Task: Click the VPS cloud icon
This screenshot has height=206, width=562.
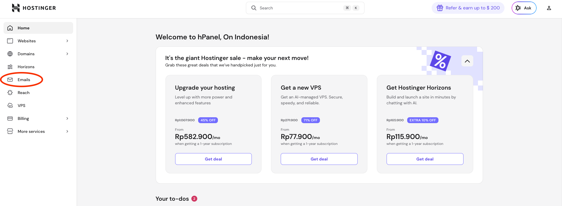Action: (10, 105)
